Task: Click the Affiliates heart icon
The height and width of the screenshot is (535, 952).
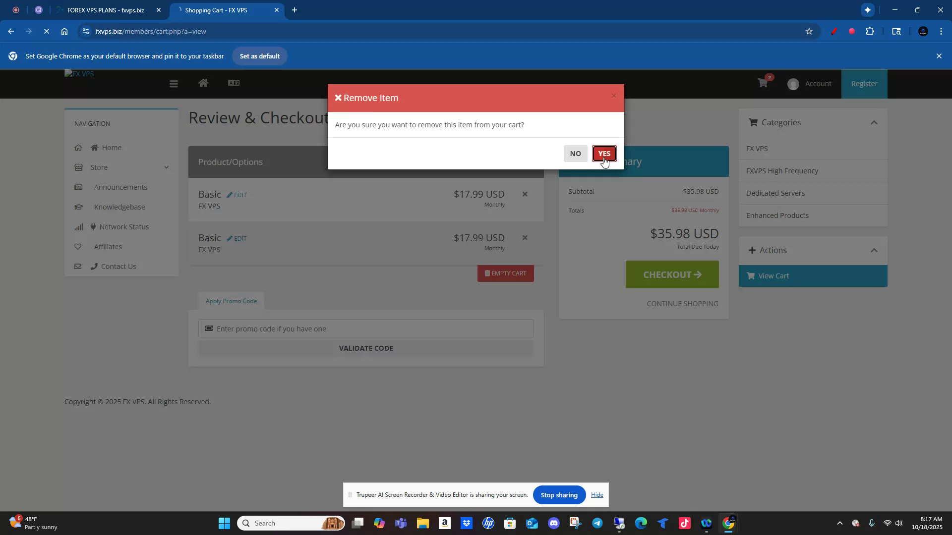Action: (79, 246)
